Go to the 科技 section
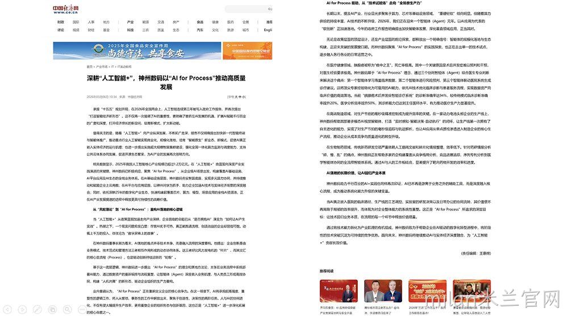568x316 pixels. pyautogui.click(x=131, y=30)
